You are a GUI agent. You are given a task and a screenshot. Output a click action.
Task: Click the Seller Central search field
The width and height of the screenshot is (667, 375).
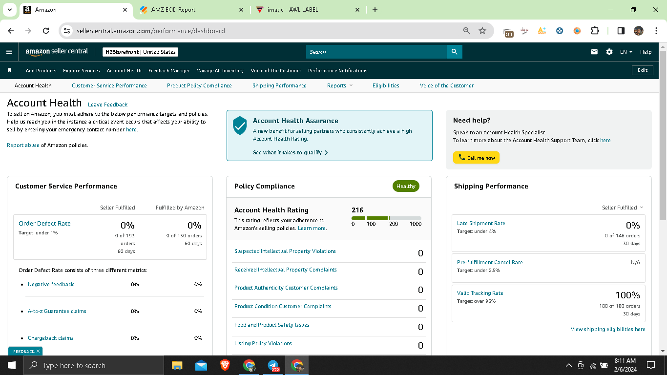click(376, 52)
